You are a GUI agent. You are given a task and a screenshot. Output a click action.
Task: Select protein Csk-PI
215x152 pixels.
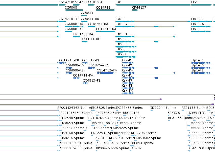point(128,63)
